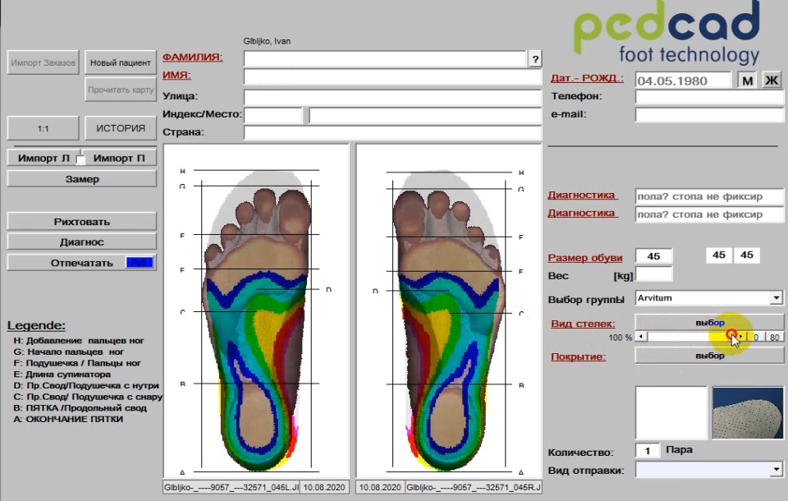Click the insole material preview thumbnail

[748, 411]
